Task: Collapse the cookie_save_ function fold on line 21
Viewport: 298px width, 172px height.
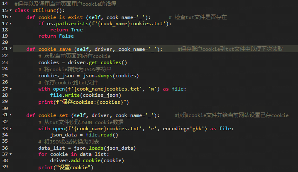Action: (x=11, y=48)
